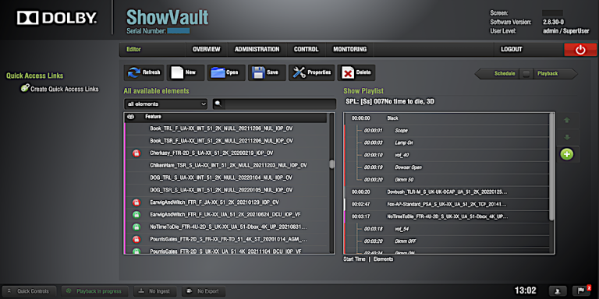599x299 pixels.
Task: Click the Feature column header
Action: pos(153,117)
